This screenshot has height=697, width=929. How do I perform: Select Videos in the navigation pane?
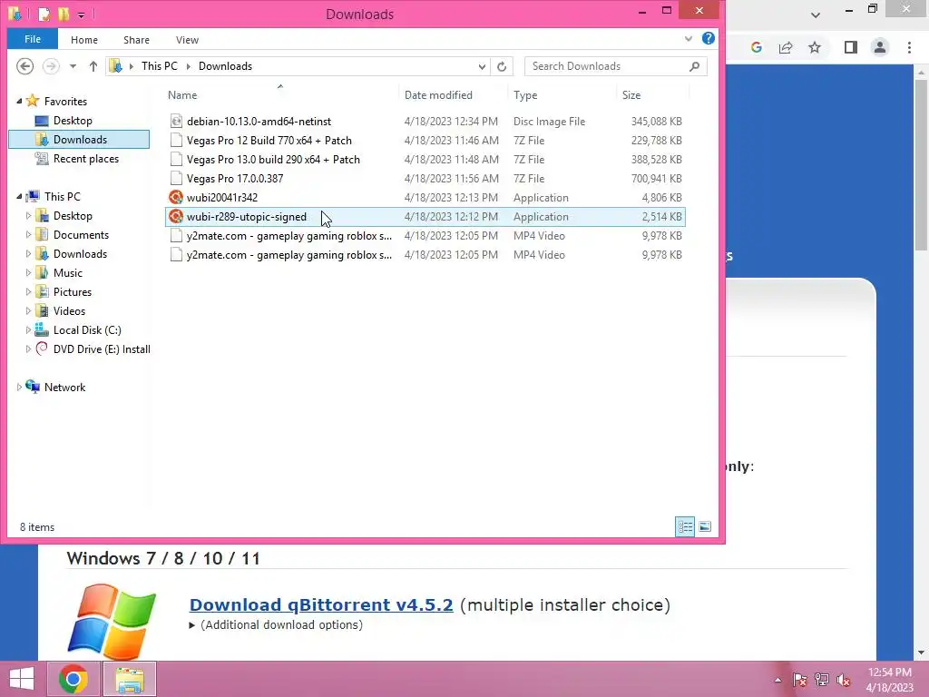(69, 310)
